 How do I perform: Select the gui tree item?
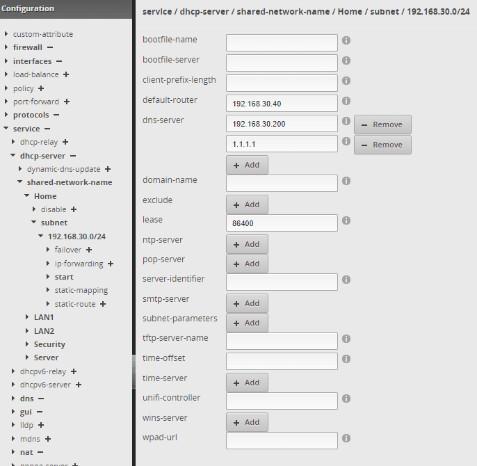pyautogui.click(x=26, y=412)
